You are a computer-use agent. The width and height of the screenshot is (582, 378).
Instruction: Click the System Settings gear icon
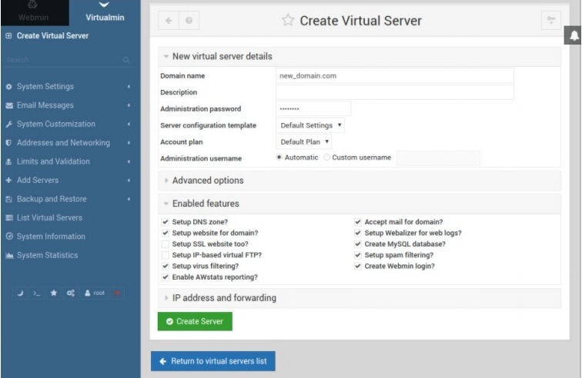(9, 87)
